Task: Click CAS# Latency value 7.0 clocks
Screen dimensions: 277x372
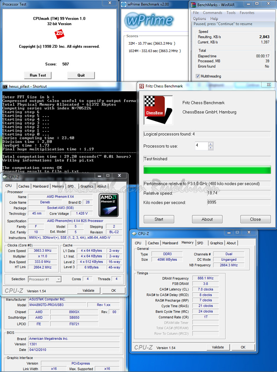Action: click(x=205, y=289)
